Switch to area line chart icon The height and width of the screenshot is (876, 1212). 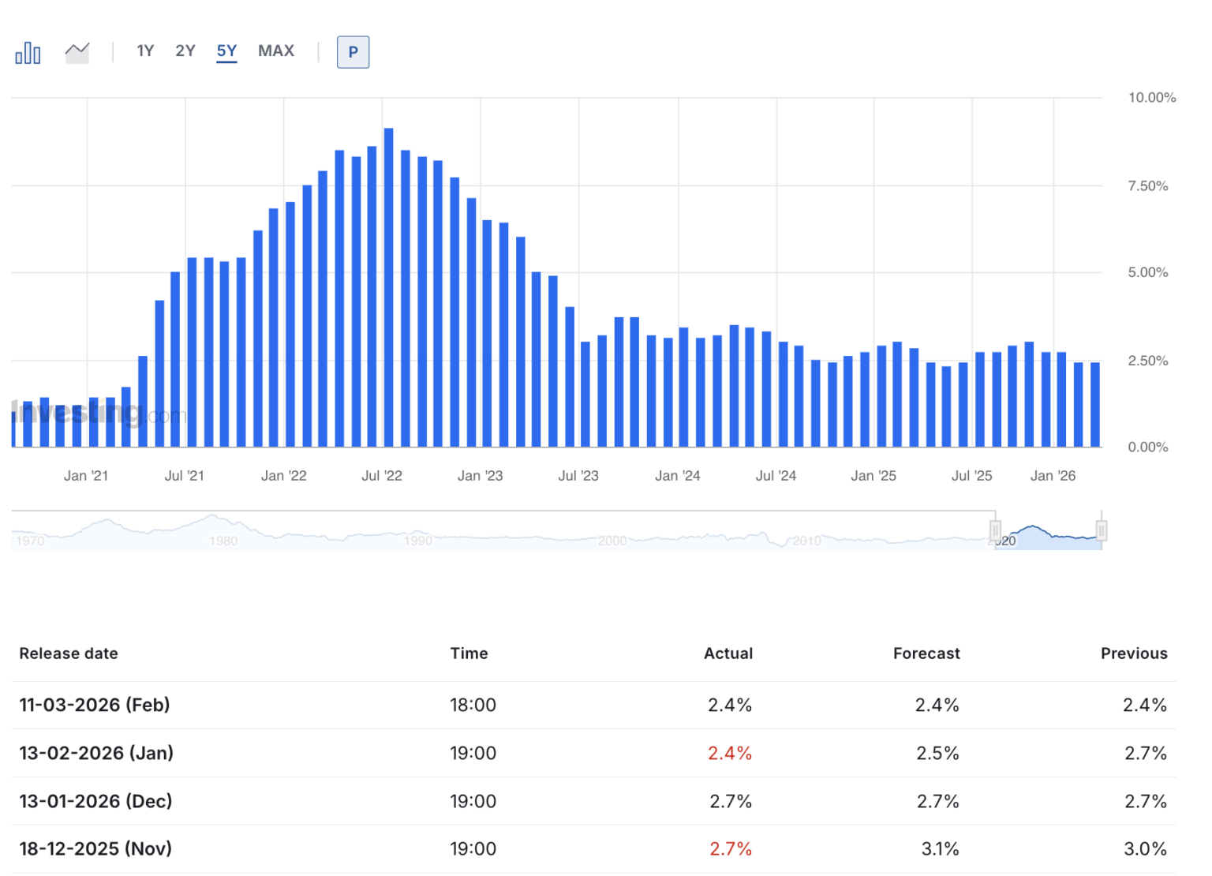(77, 53)
